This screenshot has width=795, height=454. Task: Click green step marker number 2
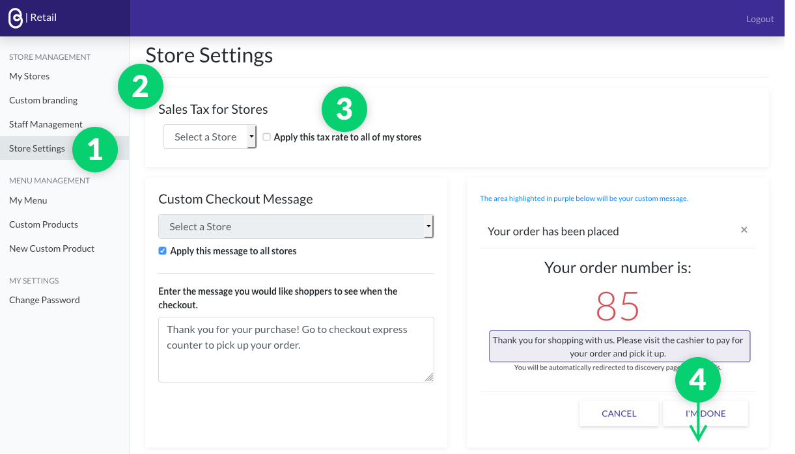click(x=141, y=87)
